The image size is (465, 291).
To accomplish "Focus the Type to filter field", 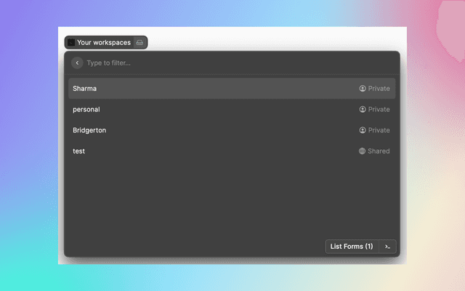I will 218,63.
